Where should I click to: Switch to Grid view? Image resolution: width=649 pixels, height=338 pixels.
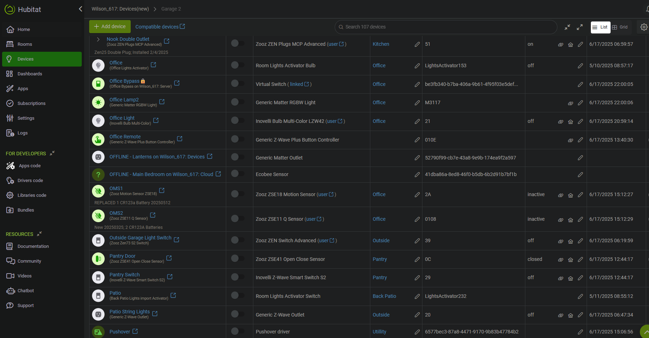[620, 27]
